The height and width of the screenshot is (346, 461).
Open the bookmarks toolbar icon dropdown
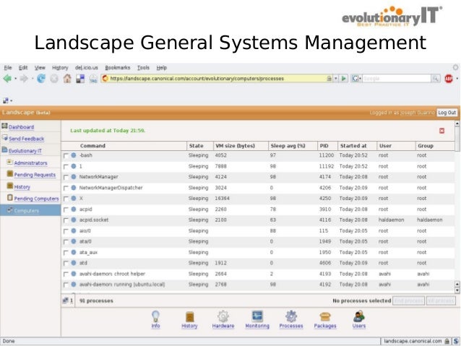11,101
